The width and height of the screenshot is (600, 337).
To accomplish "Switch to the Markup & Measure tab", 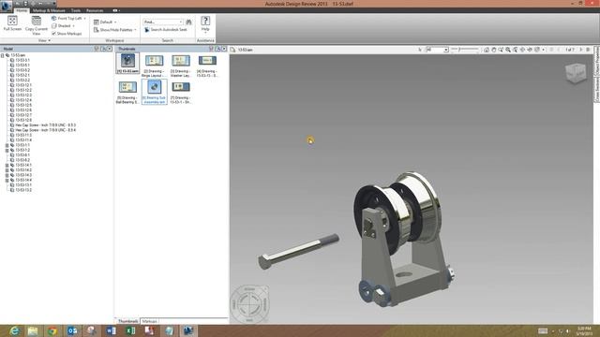I will 49,10.
